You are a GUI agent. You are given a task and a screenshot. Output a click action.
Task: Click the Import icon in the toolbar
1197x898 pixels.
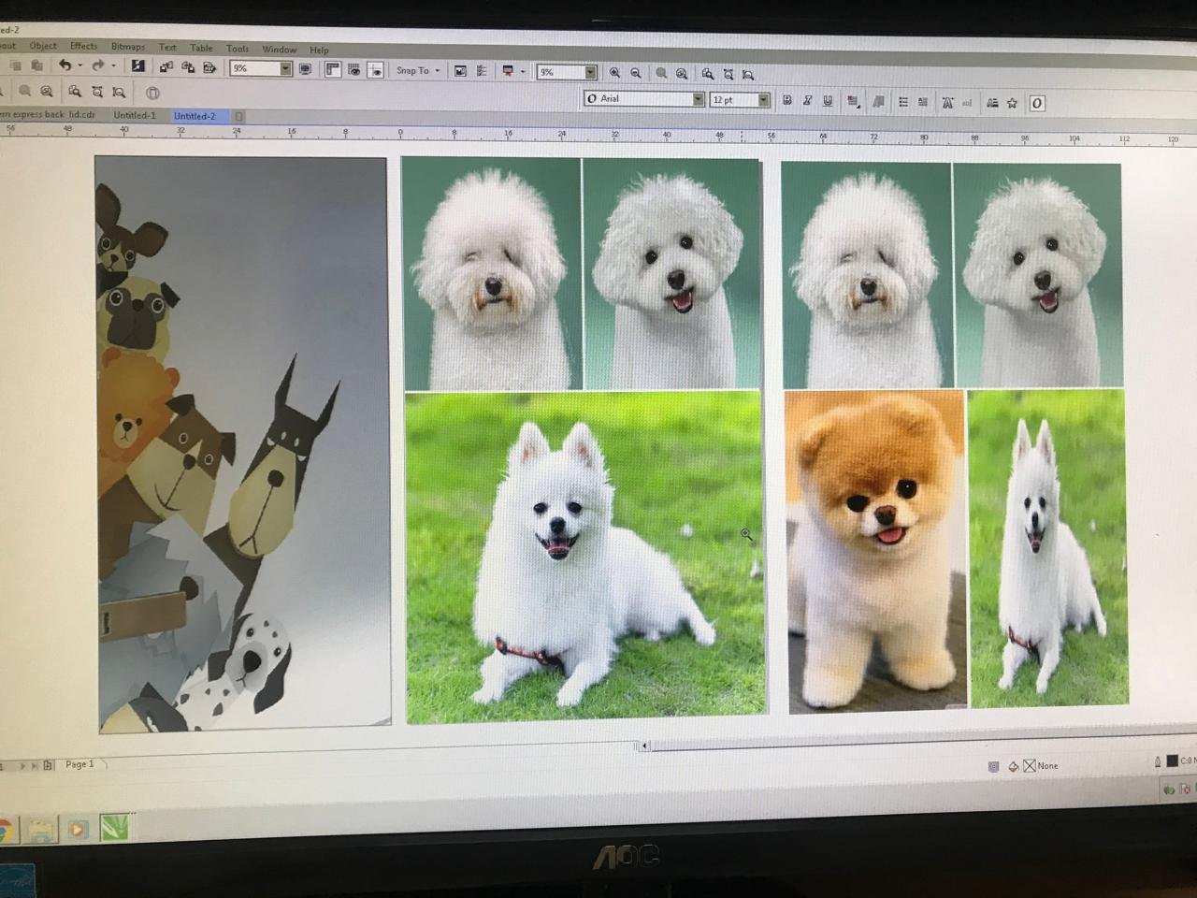click(x=166, y=67)
